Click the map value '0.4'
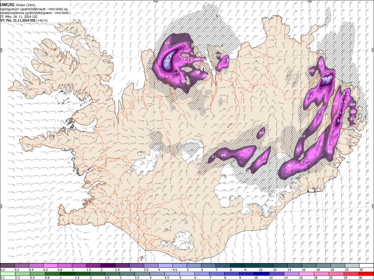 [312, 71]
